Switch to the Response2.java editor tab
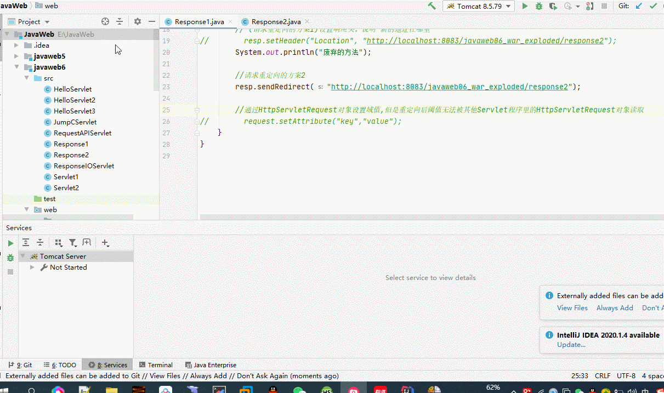Viewport: 664px width, 393px height. click(x=276, y=21)
